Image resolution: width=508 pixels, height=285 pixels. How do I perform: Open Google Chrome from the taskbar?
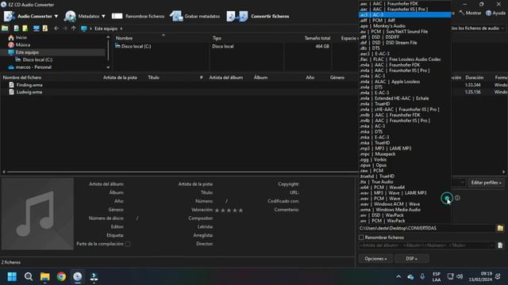(61, 276)
